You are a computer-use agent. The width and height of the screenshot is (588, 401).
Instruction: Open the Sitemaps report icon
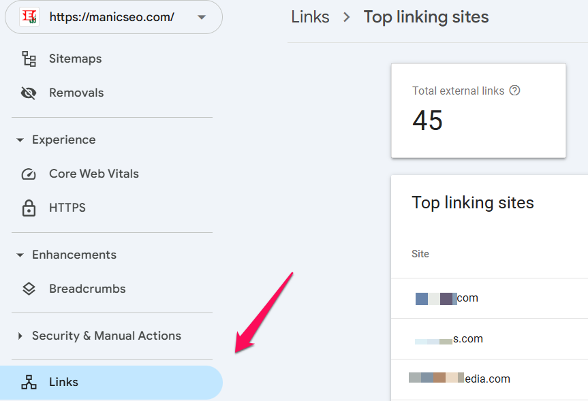(29, 59)
